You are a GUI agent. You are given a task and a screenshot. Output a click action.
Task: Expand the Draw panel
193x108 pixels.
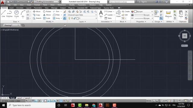16,22
